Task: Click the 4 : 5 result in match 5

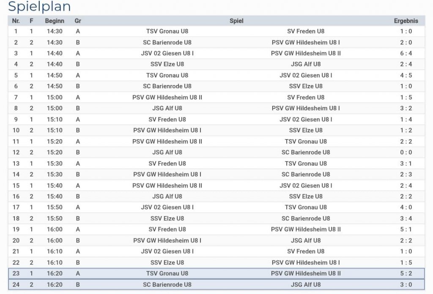Action: [406, 75]
